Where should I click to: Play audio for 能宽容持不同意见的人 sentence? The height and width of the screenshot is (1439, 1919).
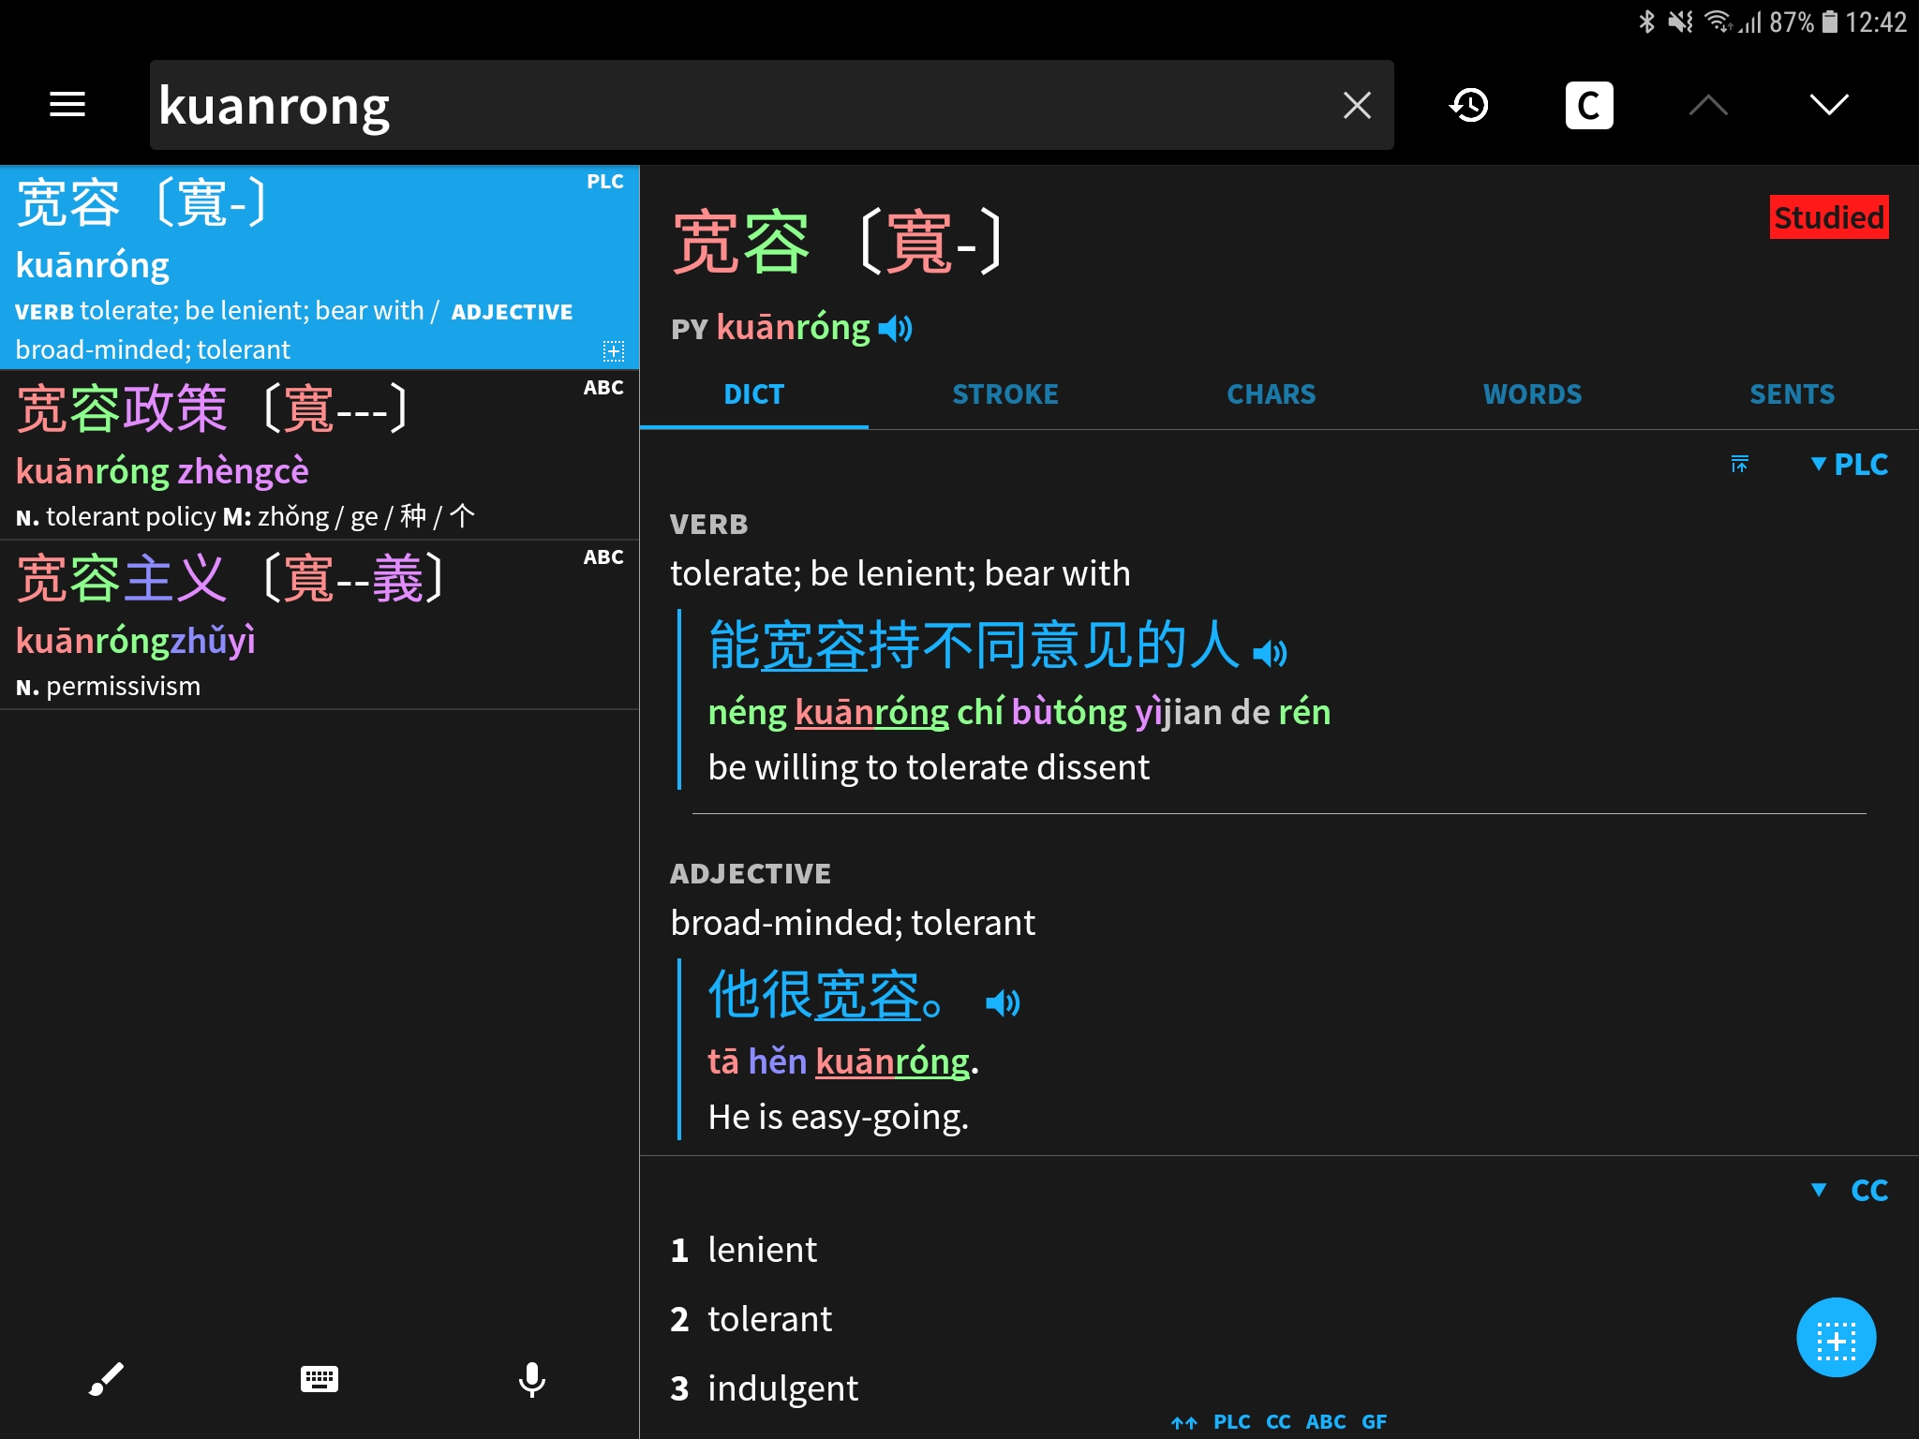[x=1271, y=652]
